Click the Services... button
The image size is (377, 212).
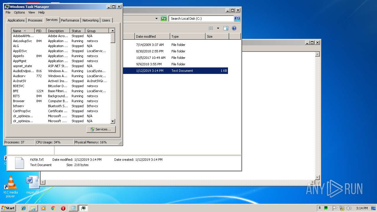[x=101, y=129]
